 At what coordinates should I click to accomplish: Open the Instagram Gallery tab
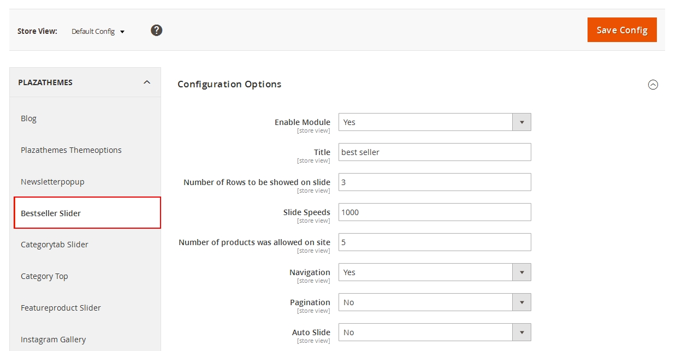(x=53, y=340)
